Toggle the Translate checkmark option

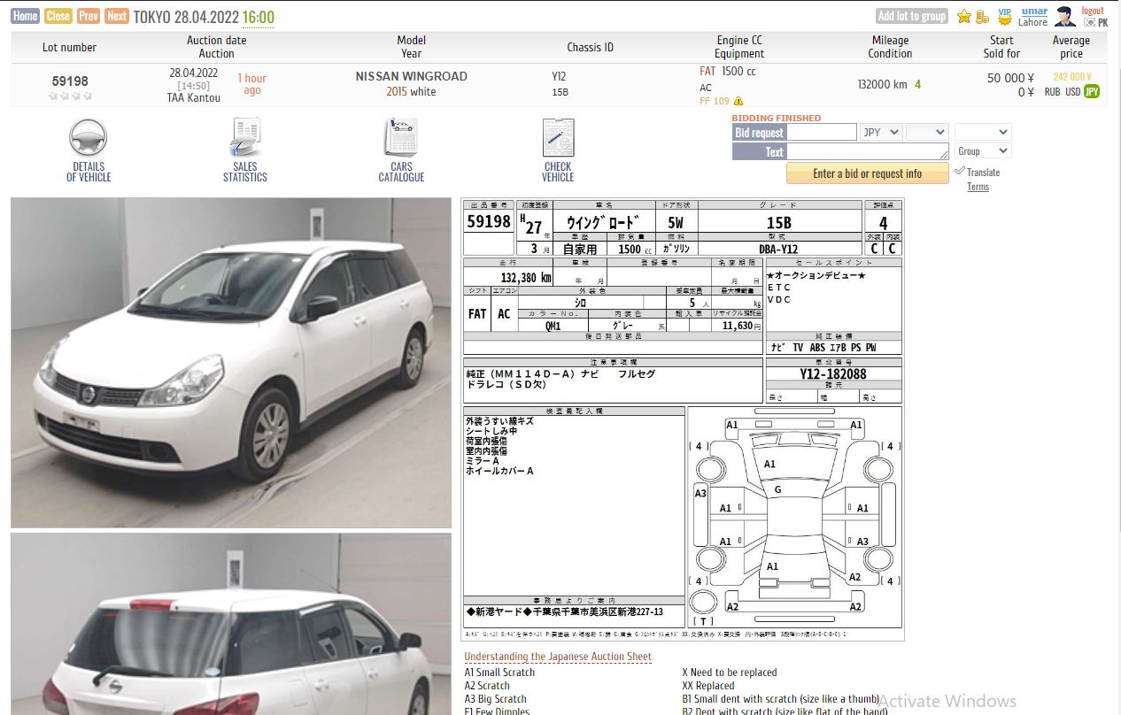[960, 172]
